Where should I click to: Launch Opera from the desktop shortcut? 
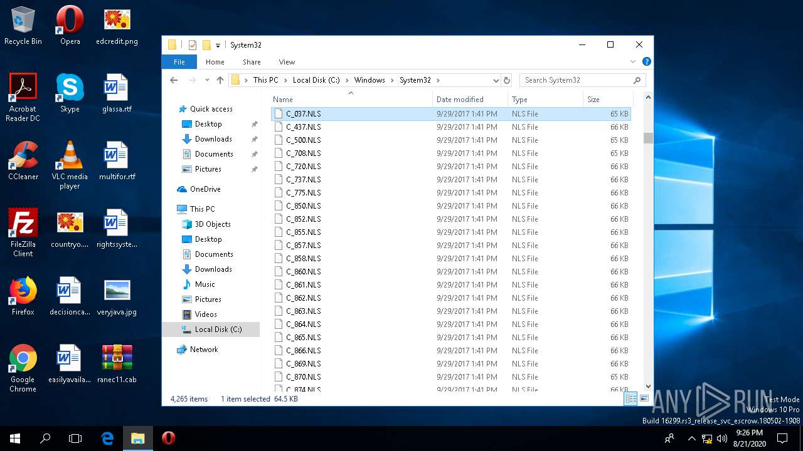coord(70,26)
